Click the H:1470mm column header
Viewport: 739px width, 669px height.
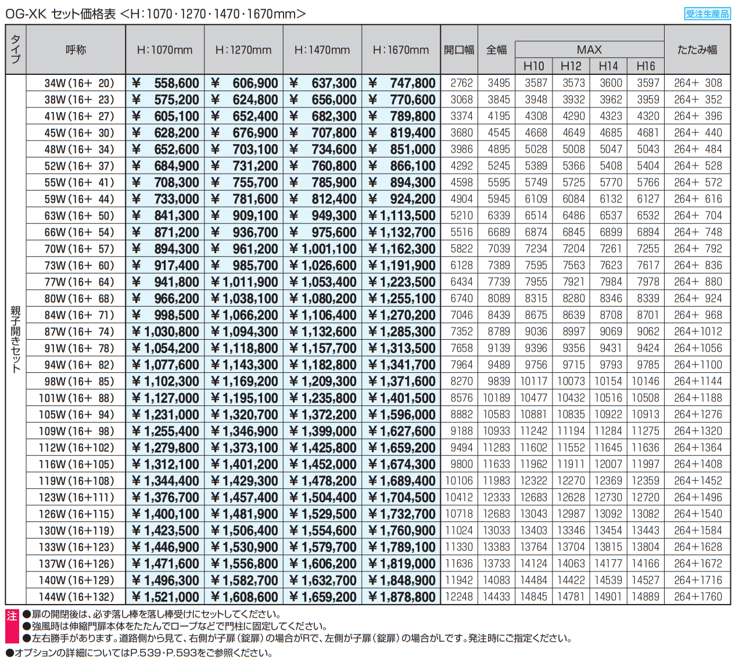pos(322,50)
